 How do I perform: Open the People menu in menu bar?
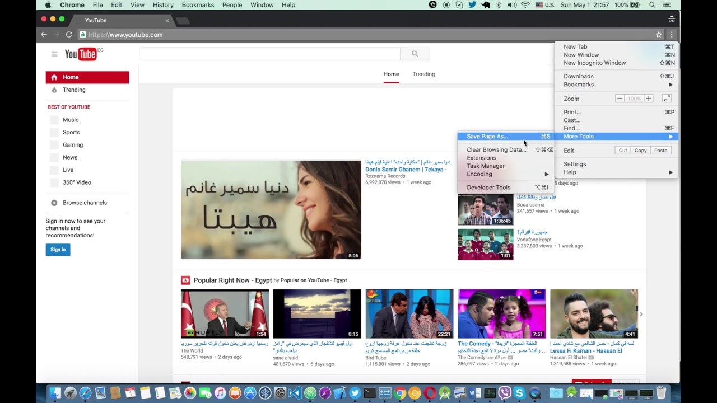click(232, 5)
